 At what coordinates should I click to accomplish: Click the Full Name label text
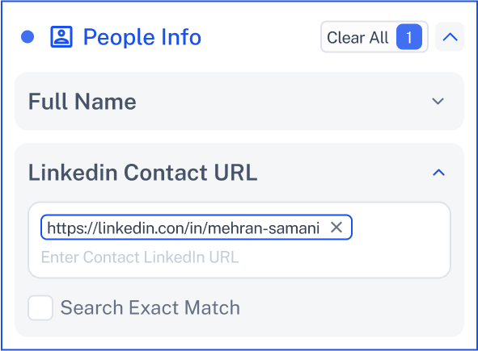pos(82,102)
